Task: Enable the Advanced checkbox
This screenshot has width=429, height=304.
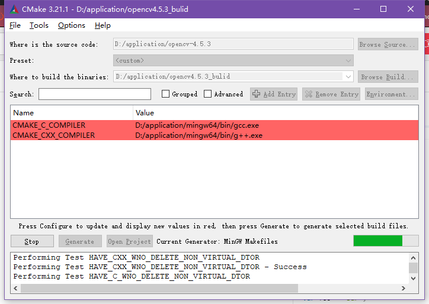Action: coord(207,94)
